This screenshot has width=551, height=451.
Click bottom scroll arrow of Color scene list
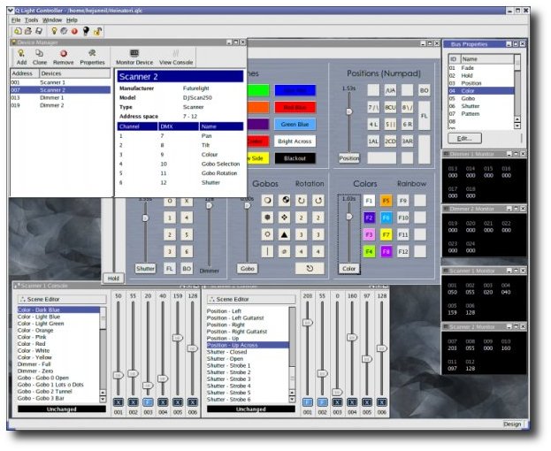(103, 399)
